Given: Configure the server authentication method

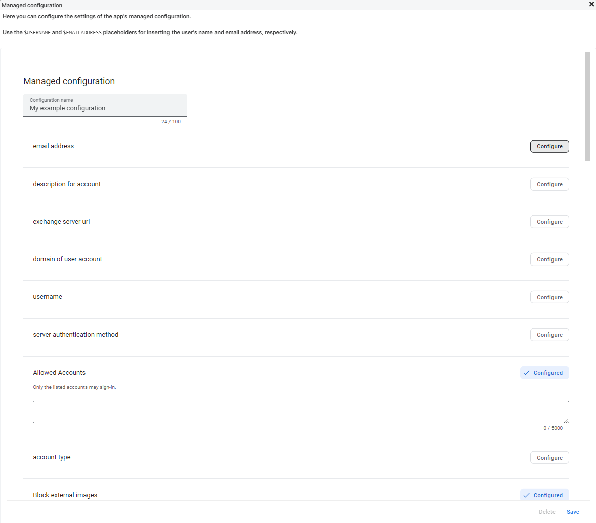Looking at the screenshot, I should click(x=549, y=334).
